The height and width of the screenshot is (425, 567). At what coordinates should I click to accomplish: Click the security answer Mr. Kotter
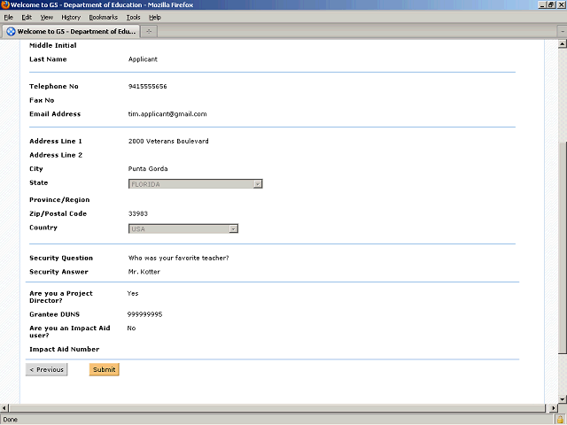click(x=144, y=272)
